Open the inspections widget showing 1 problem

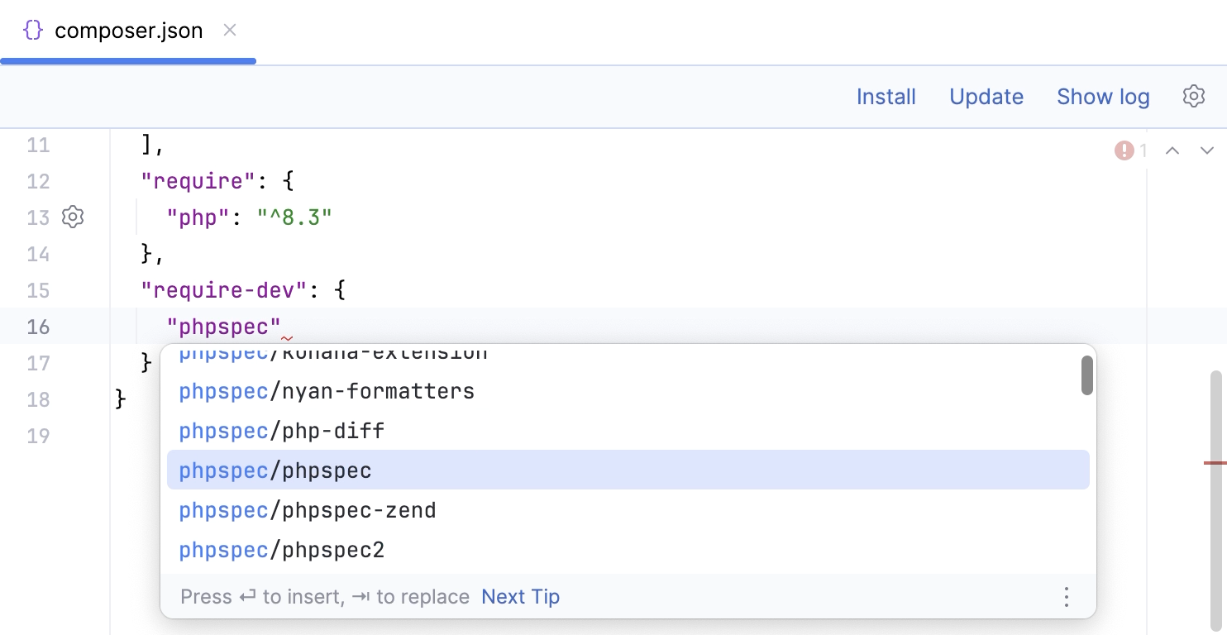pos(1131,150)
